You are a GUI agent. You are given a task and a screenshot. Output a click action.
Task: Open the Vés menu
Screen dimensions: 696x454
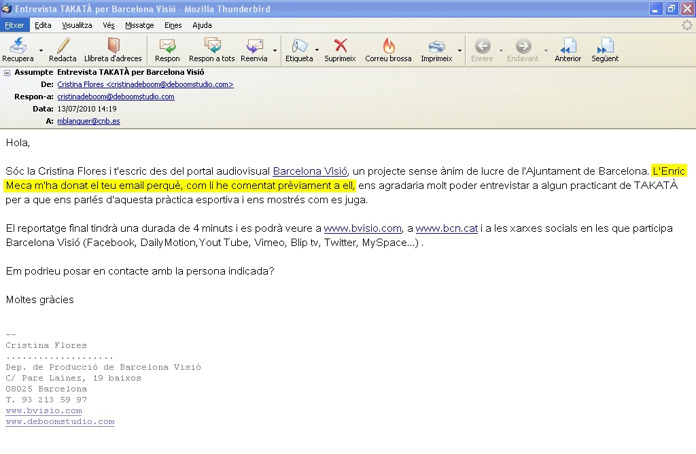coord(109,25)
